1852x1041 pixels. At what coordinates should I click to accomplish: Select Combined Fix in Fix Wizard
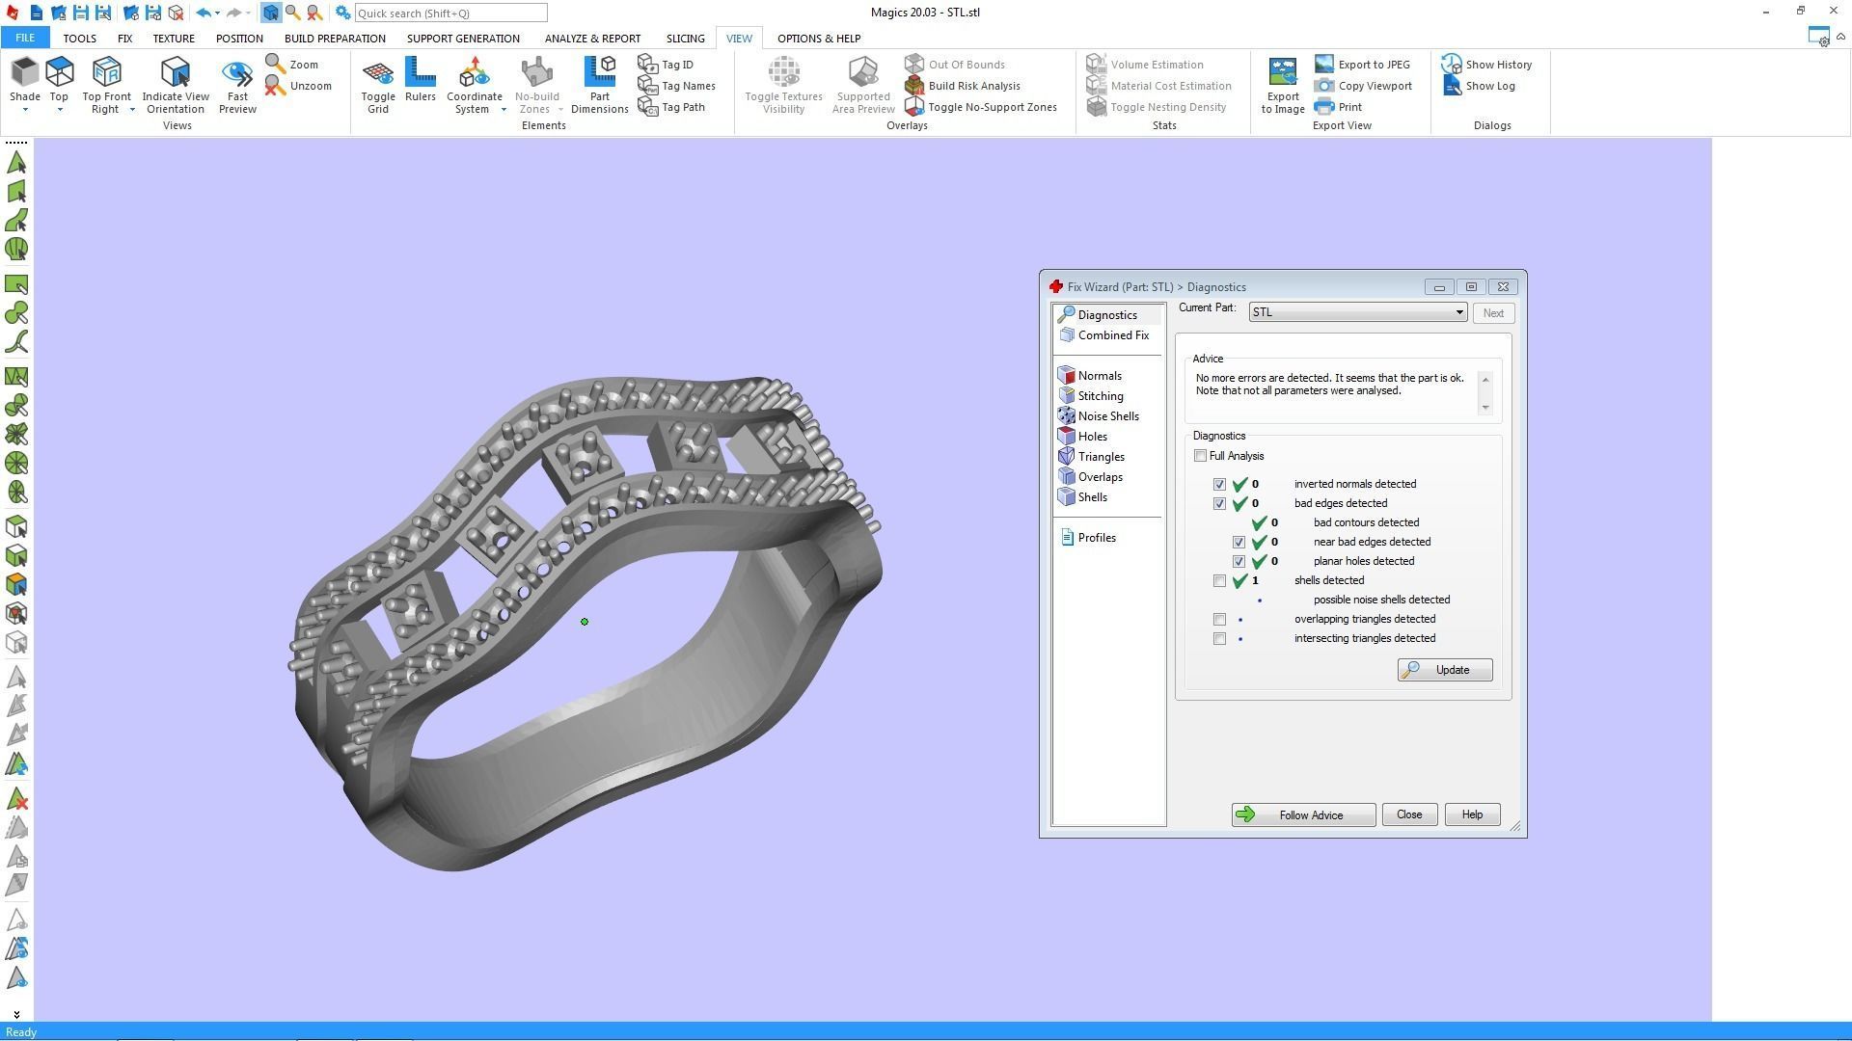(1104, 335)
